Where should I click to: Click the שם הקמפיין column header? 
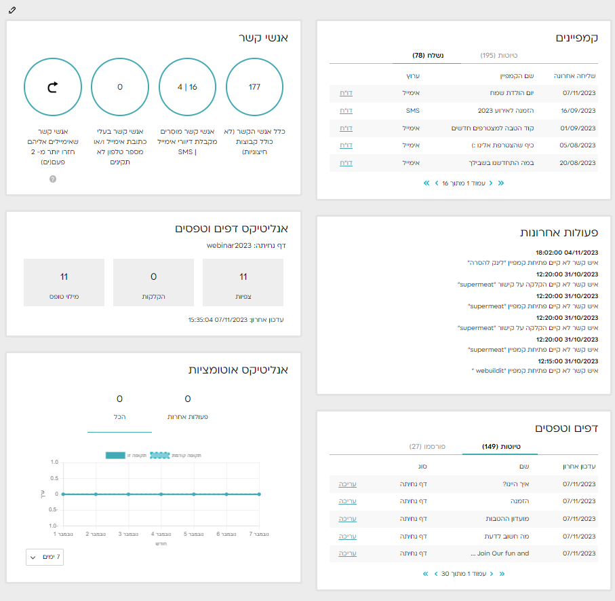coord(517,76)
